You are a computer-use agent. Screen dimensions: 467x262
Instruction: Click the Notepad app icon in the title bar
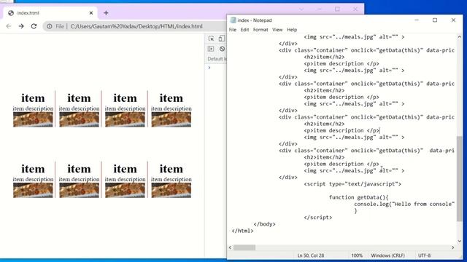[233, 20]
